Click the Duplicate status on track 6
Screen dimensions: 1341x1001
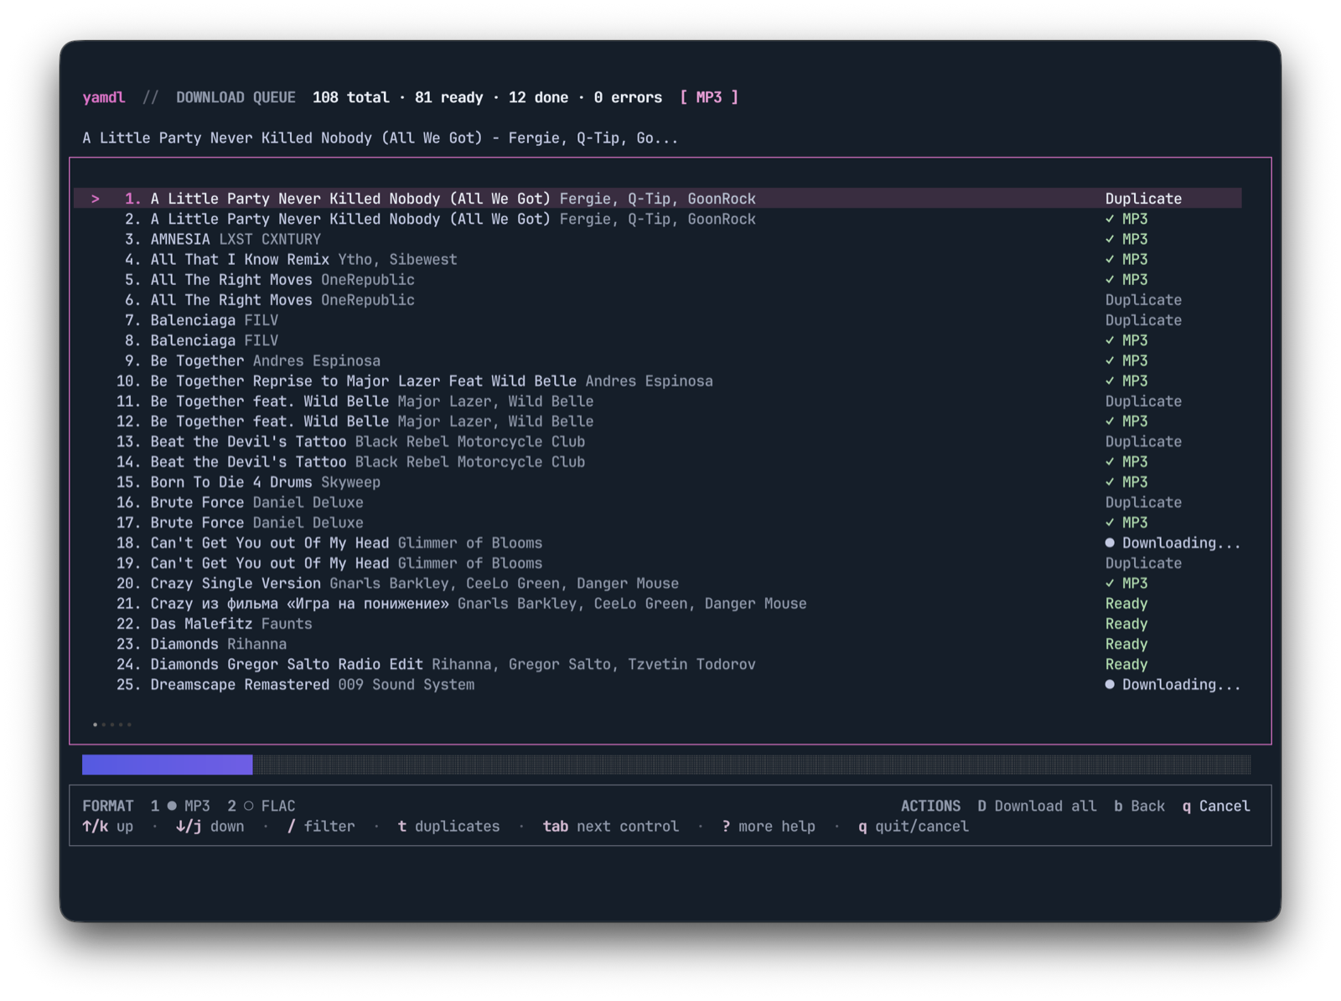click(1143, 300)
